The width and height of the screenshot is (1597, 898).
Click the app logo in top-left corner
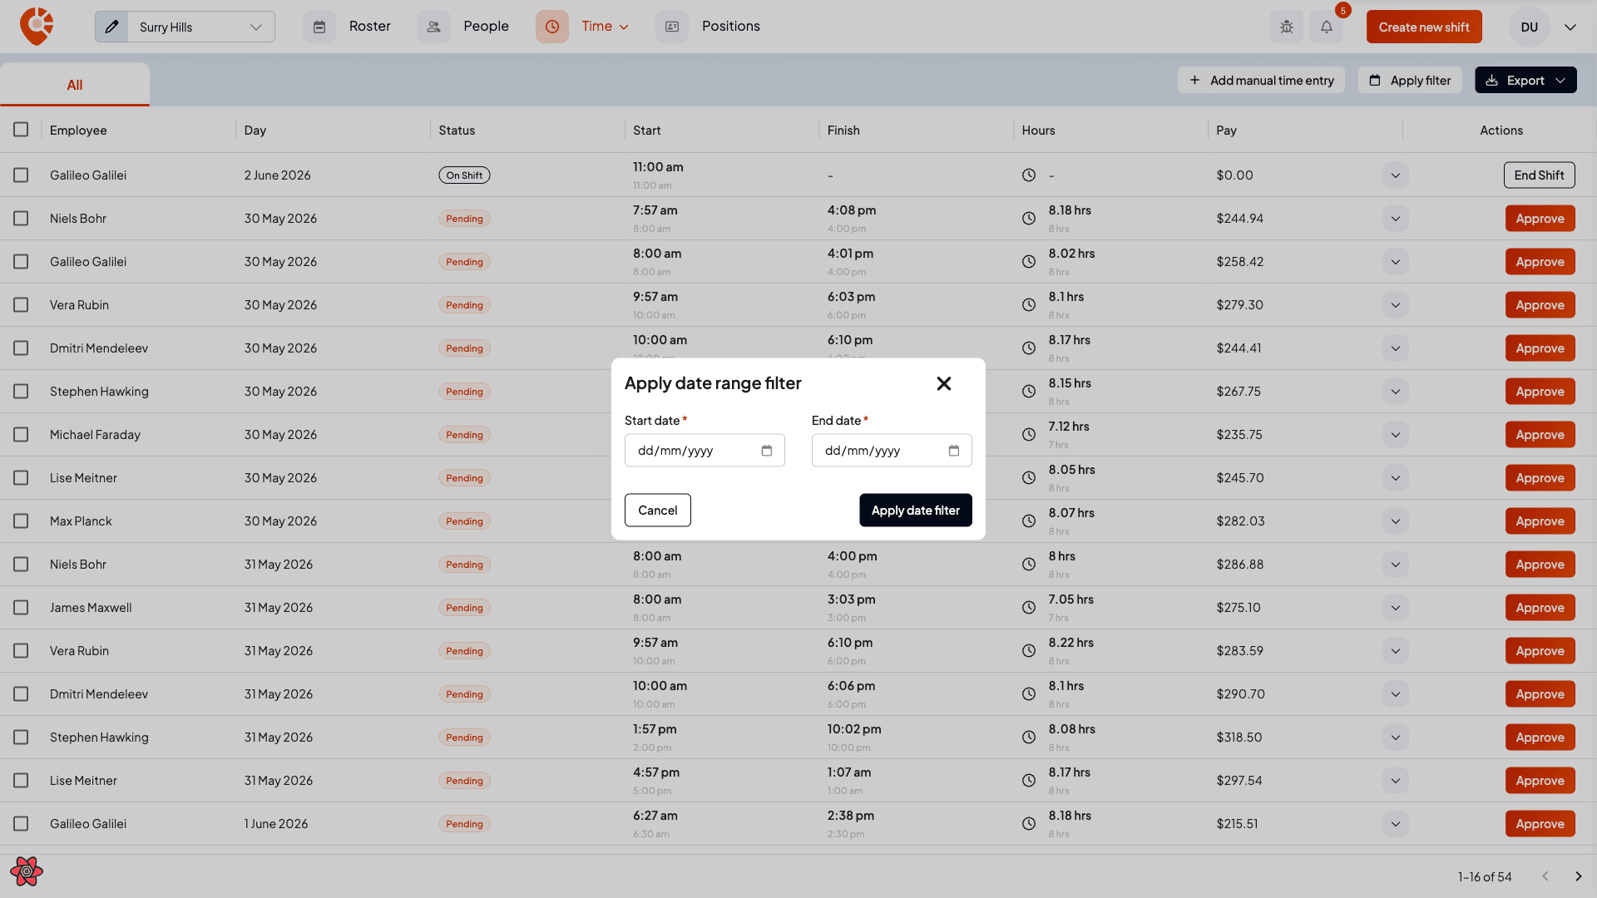pos(37,27)
